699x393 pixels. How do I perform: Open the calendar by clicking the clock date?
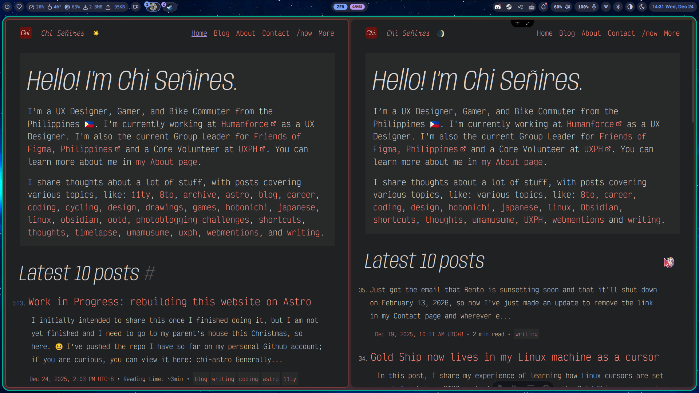pyautogui.click(x=673, y=7)
